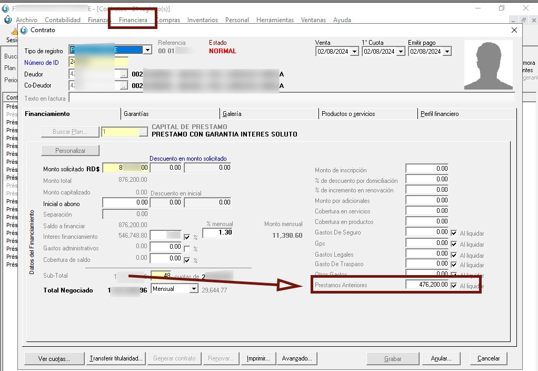Expand the Emitir pago date picker

point(447,52)
